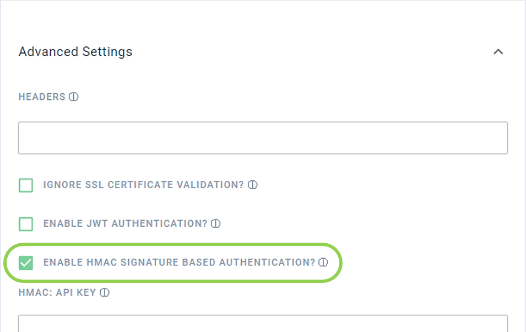Check the Enable JWT Authentication box

(26, 224)
